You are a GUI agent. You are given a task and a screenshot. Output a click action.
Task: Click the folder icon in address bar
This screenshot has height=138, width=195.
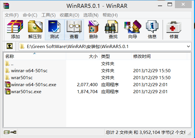click(22, 46)
